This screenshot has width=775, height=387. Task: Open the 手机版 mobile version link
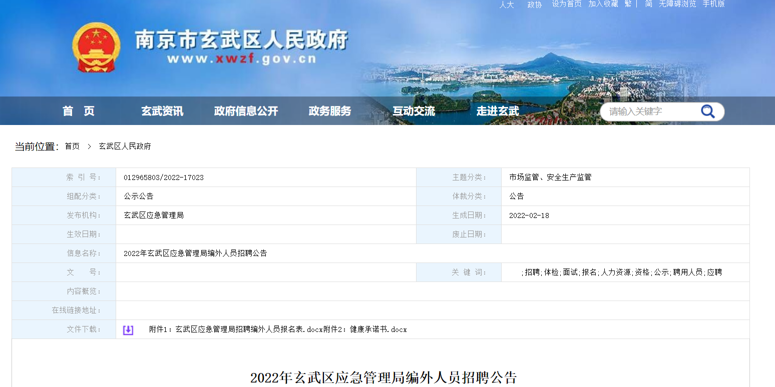pyautogui.click(x=713, y=4)
